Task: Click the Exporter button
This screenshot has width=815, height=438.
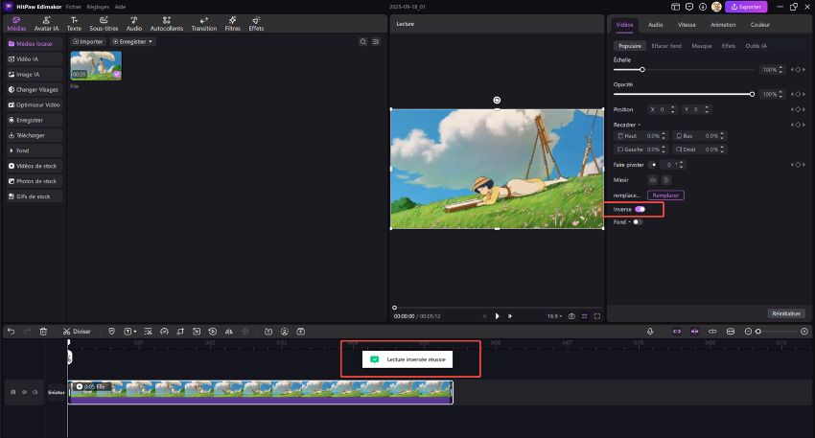Action: coord(746,7)
